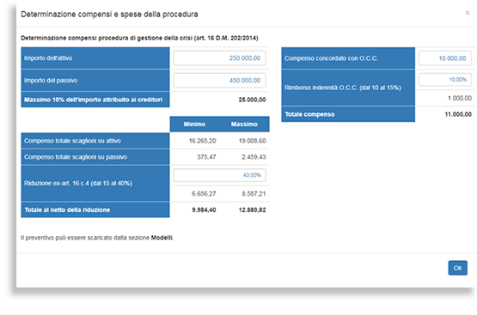Click the Ok button

click(x=457, y=268)
